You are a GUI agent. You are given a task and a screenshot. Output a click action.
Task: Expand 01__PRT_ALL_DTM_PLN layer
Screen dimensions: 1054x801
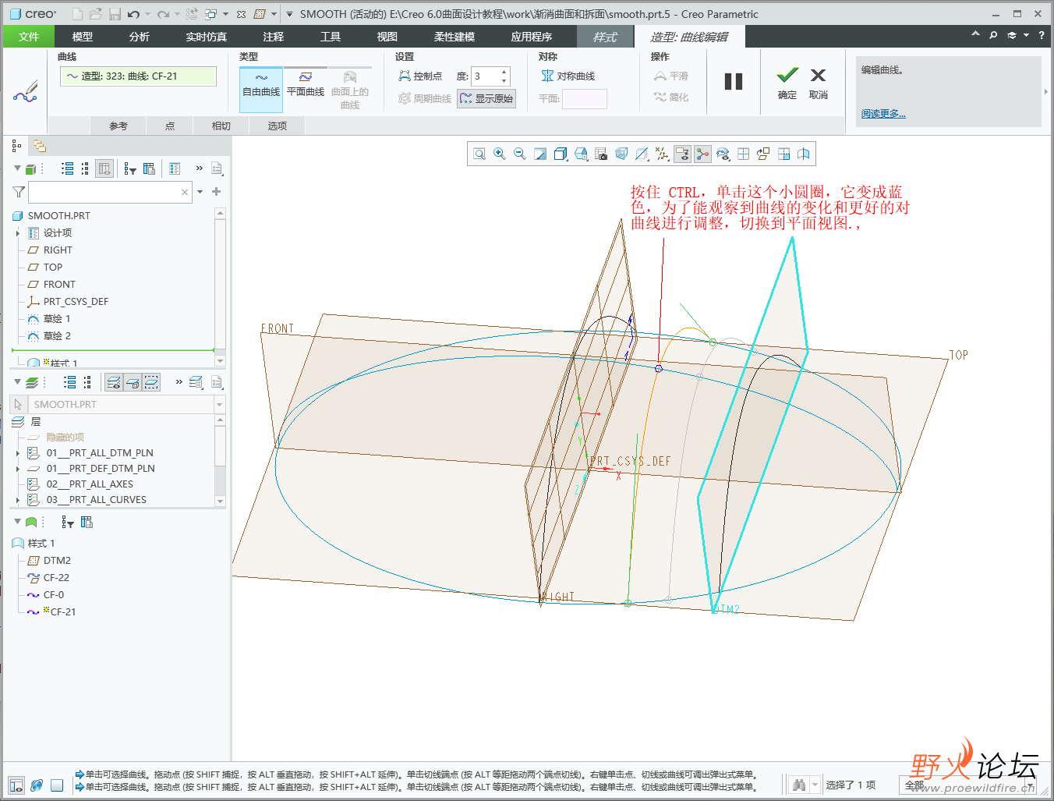(18, 453)
